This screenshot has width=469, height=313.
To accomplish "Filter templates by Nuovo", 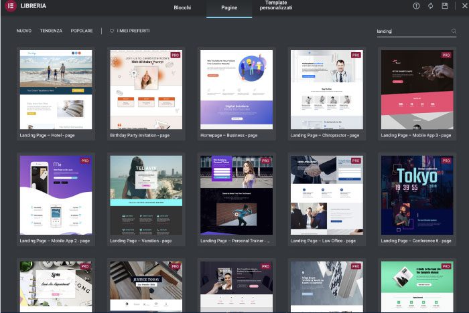I will point(24,31).
